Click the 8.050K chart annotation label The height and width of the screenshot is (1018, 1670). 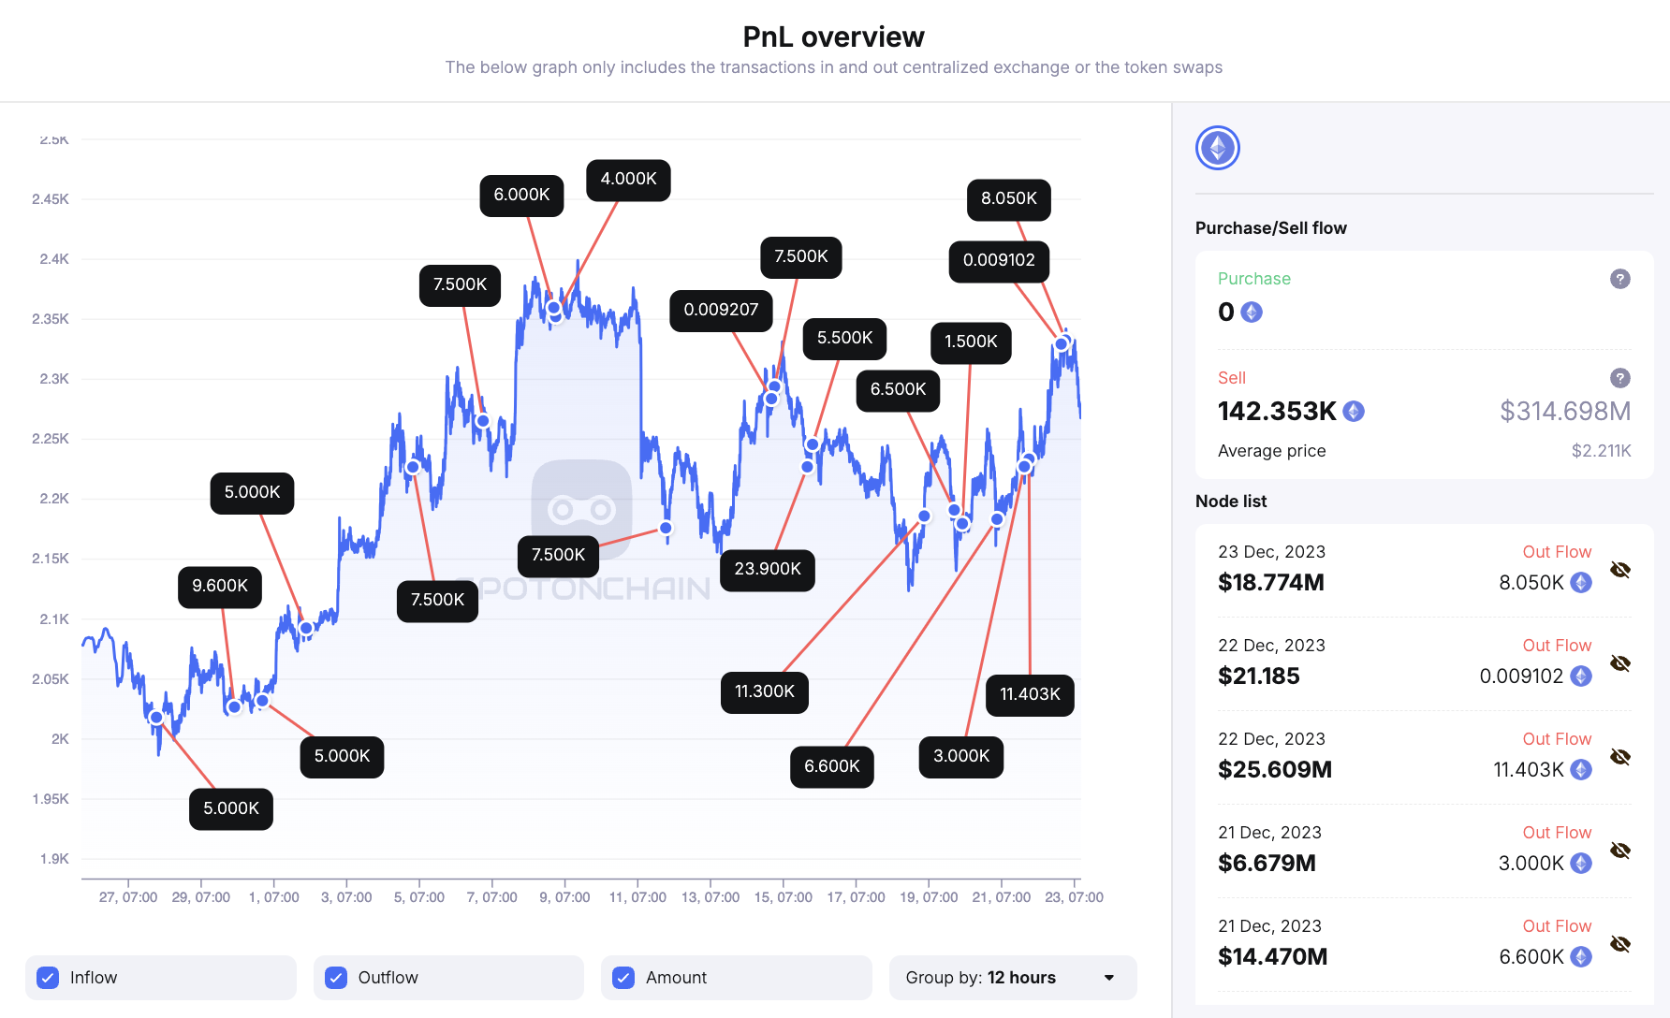1008,198
